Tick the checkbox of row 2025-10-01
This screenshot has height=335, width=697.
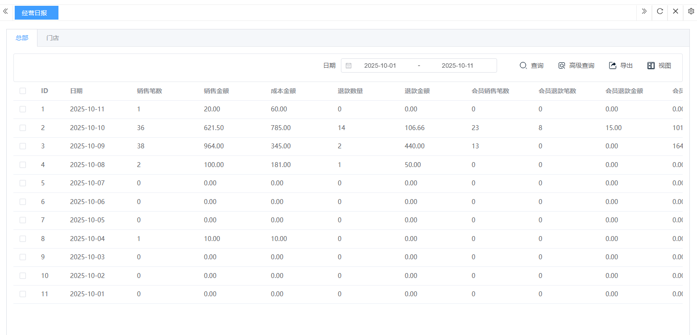(23, 294)
